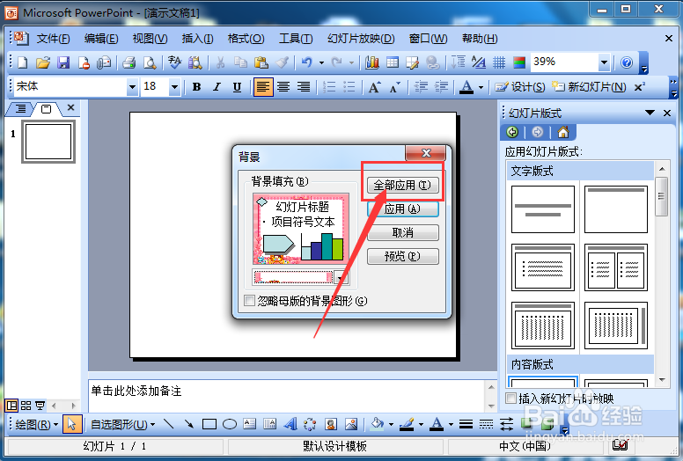This screenshot has height=461, width=683.
Task: Click the Copy icon
Action: pyautogui.click(x=240, y=63)
